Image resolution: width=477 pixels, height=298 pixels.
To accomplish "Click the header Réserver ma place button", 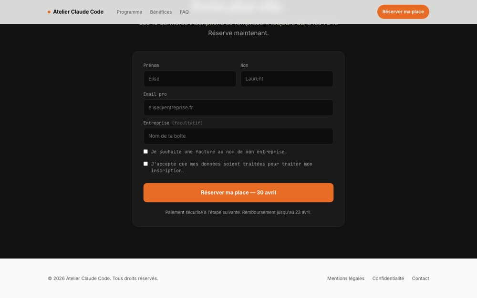I will point(403,12).
